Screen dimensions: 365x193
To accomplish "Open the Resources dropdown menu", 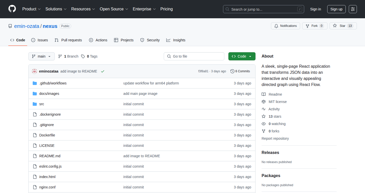I will coord(83,9).
